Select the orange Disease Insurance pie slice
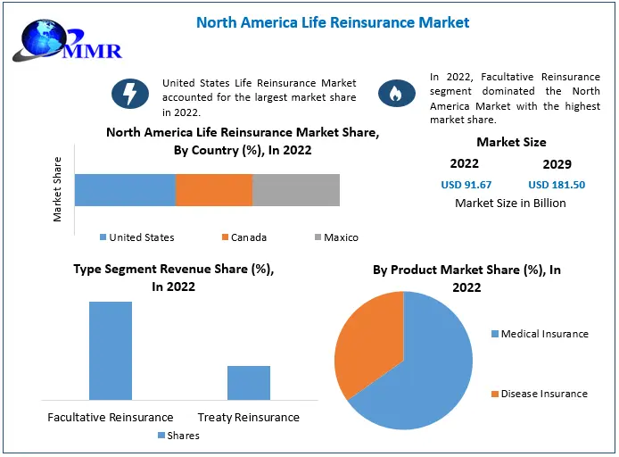 click(366, 339)
